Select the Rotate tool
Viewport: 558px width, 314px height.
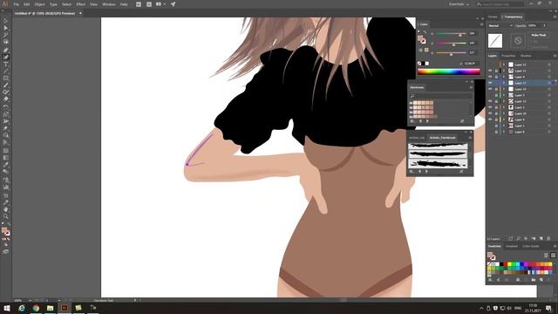(6, 107)
